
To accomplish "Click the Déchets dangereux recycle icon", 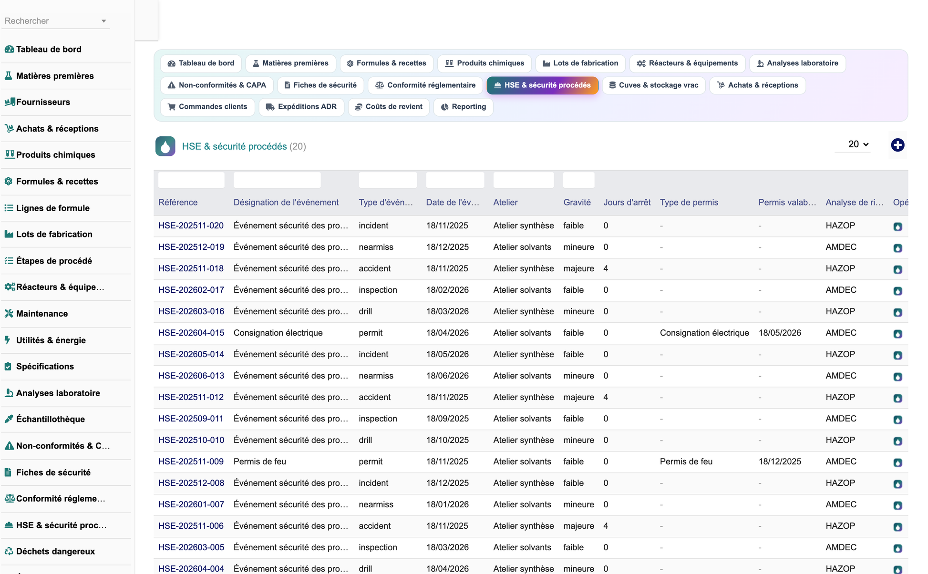I will pos(9,551).
